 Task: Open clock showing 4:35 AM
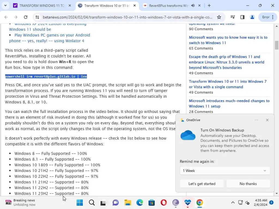(261, 202)
